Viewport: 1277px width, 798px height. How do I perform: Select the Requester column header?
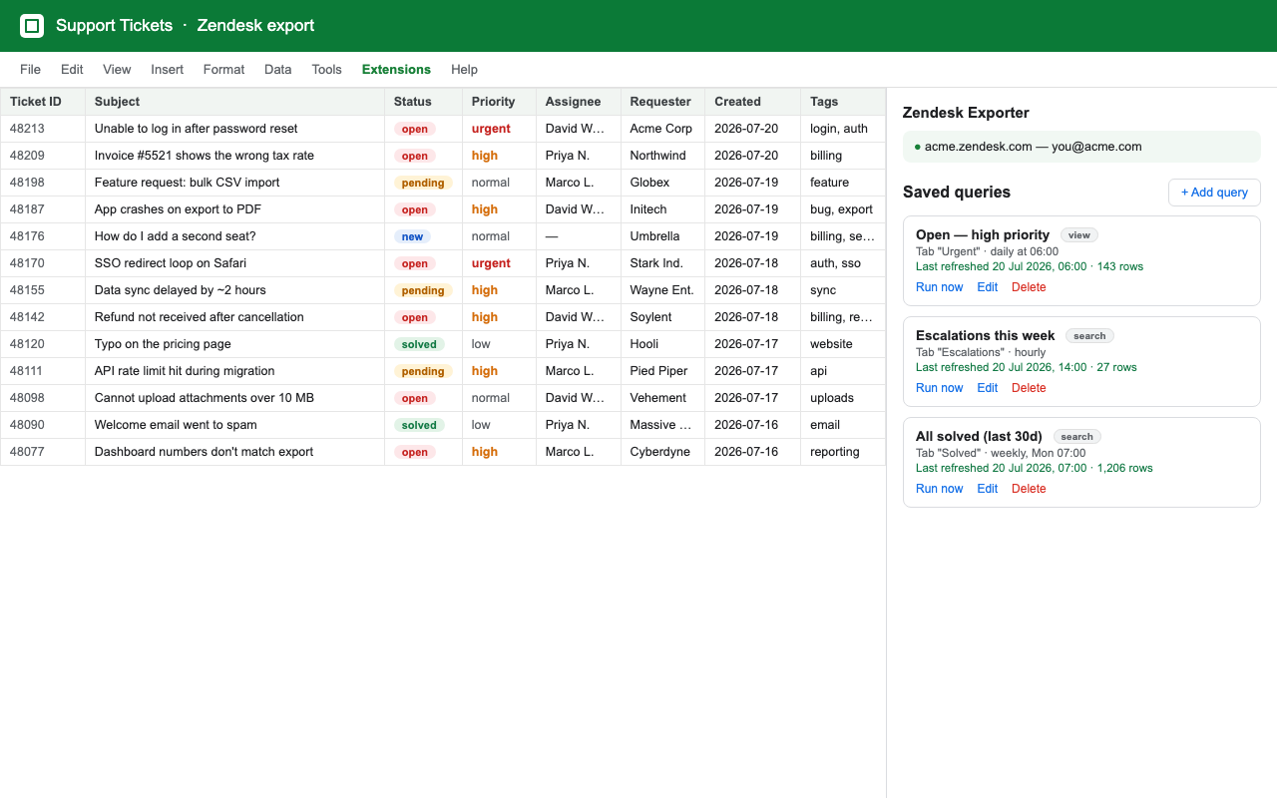click(x=662, y=102)
